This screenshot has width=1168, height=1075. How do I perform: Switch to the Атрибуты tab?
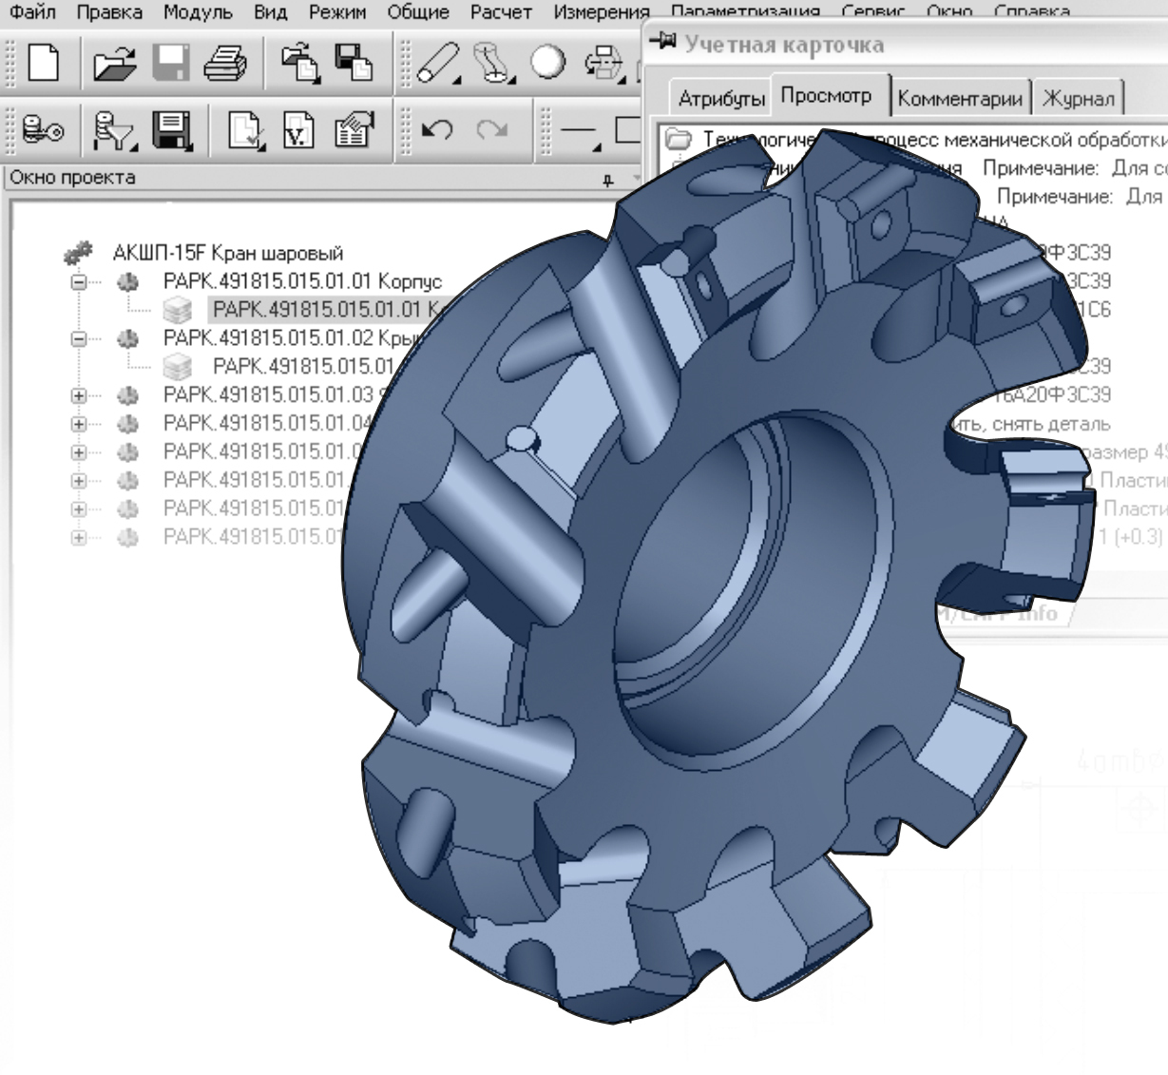(721, 98)
